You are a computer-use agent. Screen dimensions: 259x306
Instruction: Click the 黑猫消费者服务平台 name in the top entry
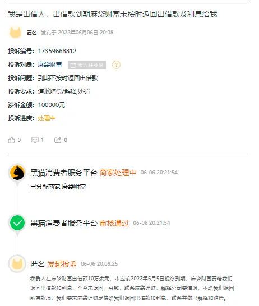coord(64,173)
